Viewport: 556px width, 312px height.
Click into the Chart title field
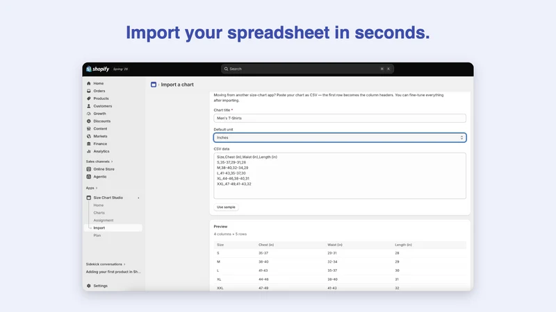tap(340, 118)
